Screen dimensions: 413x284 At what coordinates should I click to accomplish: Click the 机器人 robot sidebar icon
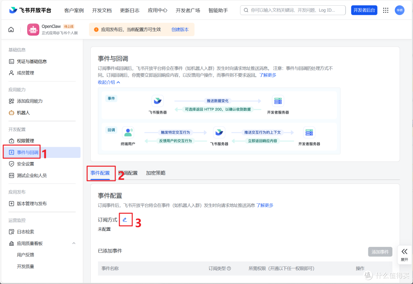coord(11,113)
